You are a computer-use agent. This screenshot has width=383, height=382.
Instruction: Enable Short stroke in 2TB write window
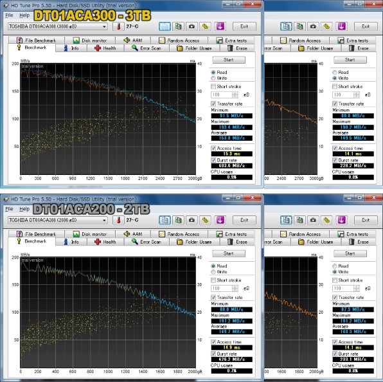pos(335,280)
